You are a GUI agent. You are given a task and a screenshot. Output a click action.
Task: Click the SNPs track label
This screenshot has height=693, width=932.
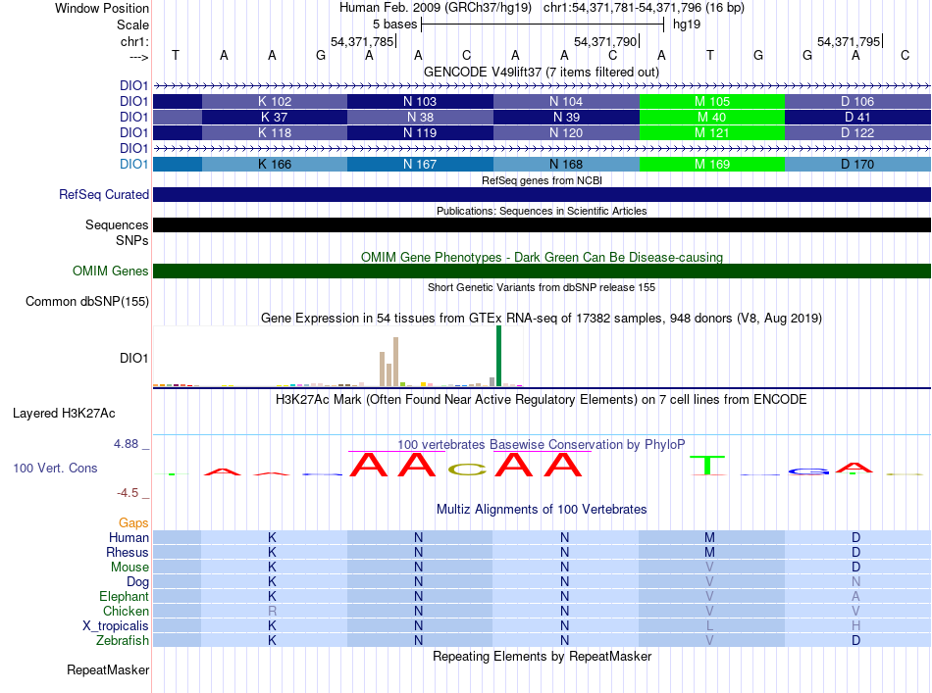pyautogui.click(x=132, y=240)
